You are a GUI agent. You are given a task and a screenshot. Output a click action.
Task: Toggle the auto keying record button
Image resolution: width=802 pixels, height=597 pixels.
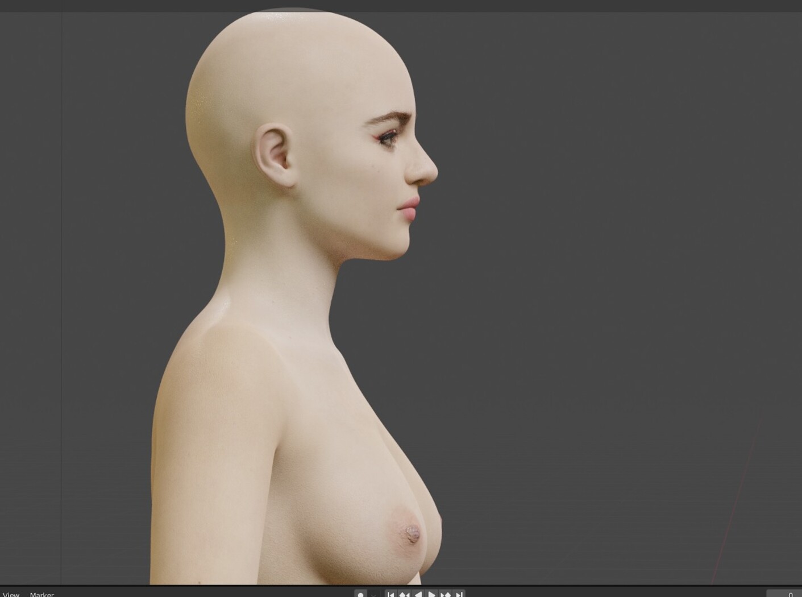tap(360, 594)
